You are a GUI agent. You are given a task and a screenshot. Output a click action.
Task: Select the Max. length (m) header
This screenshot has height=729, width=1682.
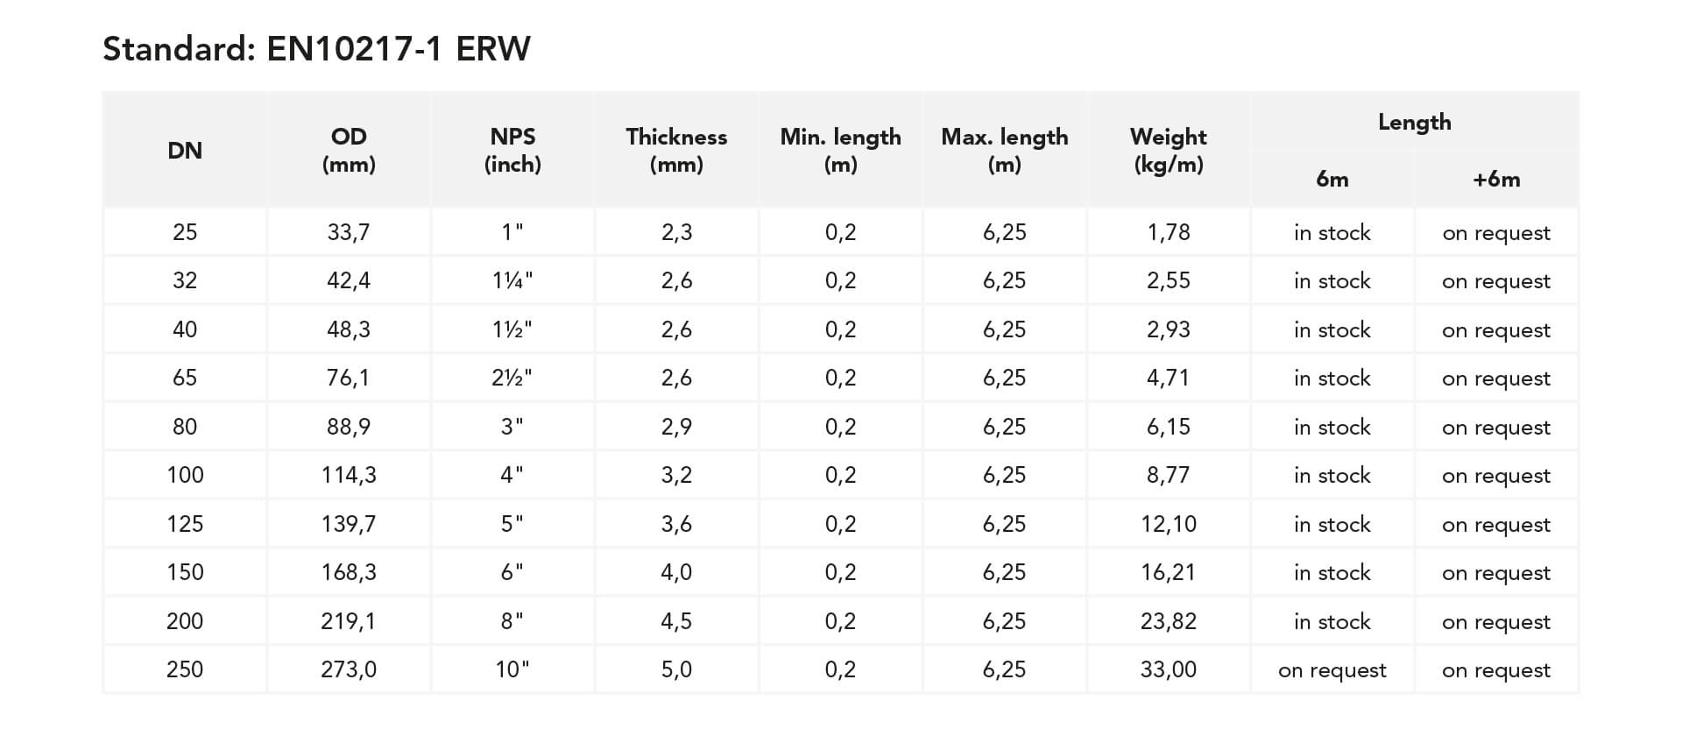(x=1004, y=151)
